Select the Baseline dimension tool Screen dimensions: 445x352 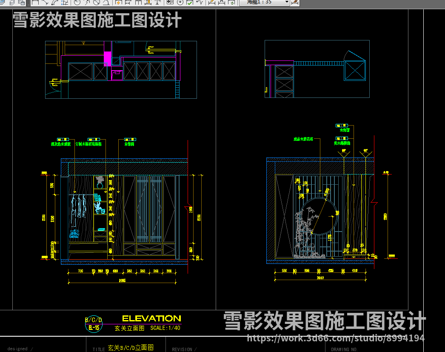click(x=128, y=2)
